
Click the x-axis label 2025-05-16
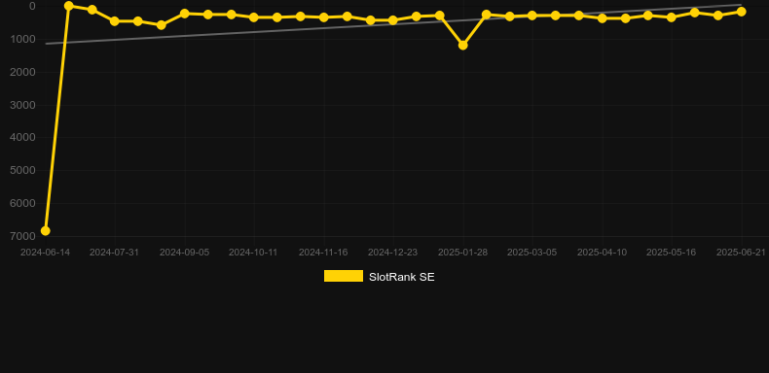click(x=672, y=253)
